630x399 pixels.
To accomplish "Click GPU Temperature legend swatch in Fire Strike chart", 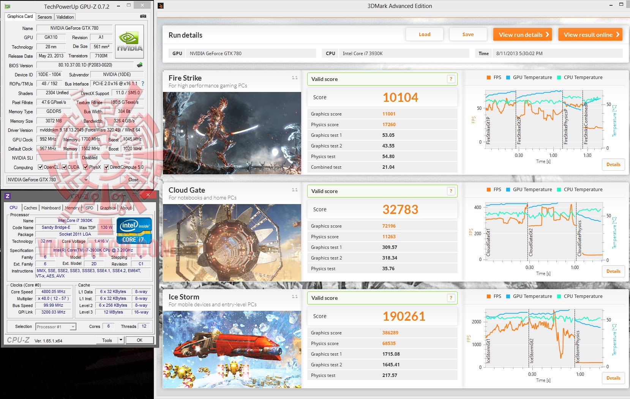I will [508, 78].
